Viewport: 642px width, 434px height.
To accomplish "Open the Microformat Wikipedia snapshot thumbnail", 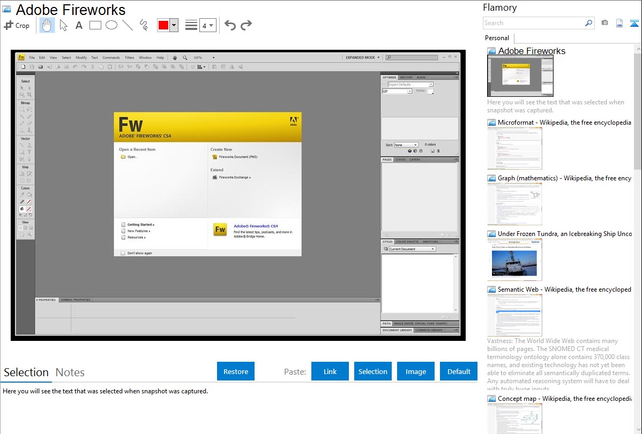I will tap(514, 148).
